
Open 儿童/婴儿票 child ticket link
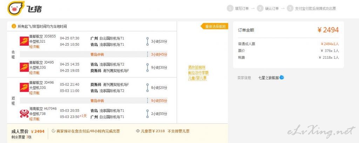197,78
